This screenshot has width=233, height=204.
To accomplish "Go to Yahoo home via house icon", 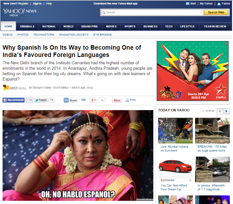I will tap(219, 4).
